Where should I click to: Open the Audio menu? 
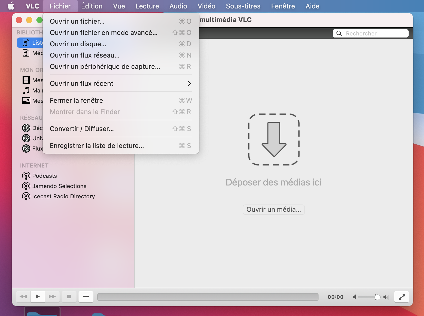click(178, 6)
